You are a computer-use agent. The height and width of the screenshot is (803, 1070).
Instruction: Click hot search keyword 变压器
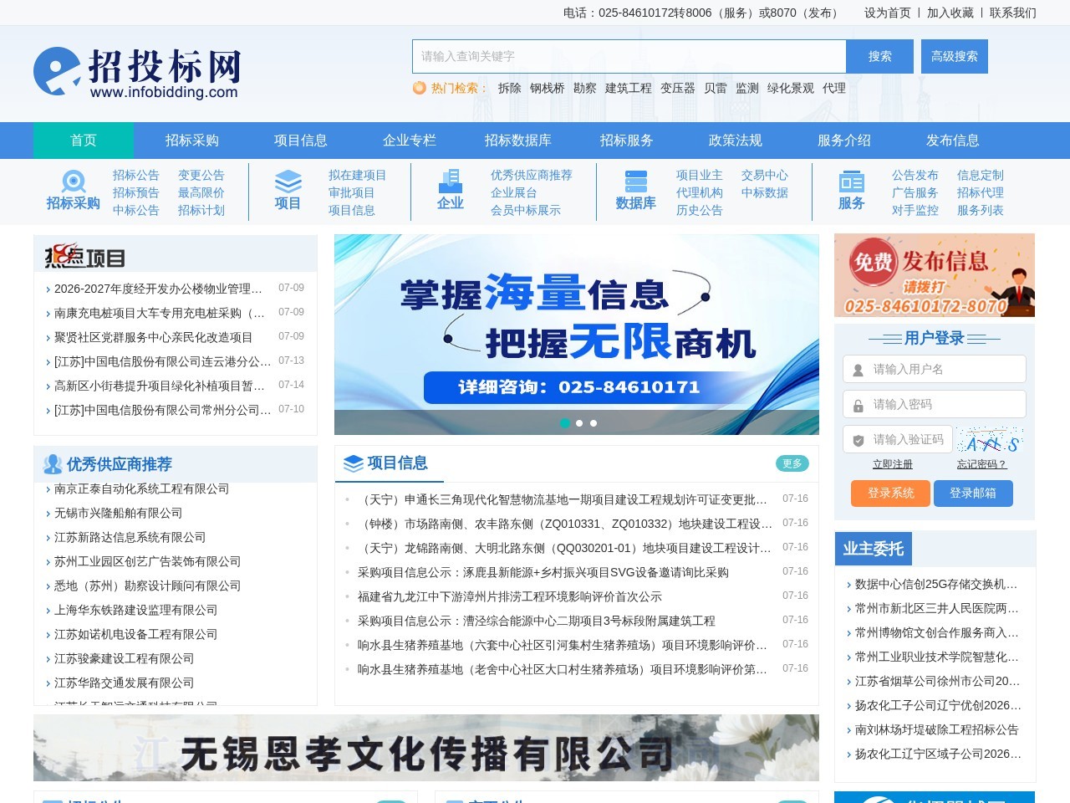(678, 88)
